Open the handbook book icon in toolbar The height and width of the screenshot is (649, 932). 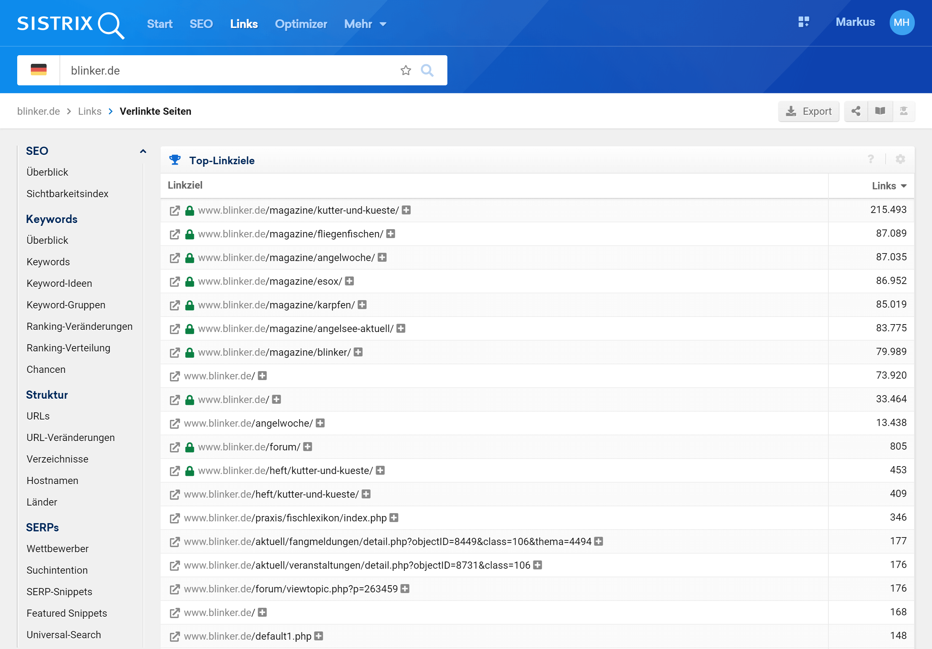[880, 111]
